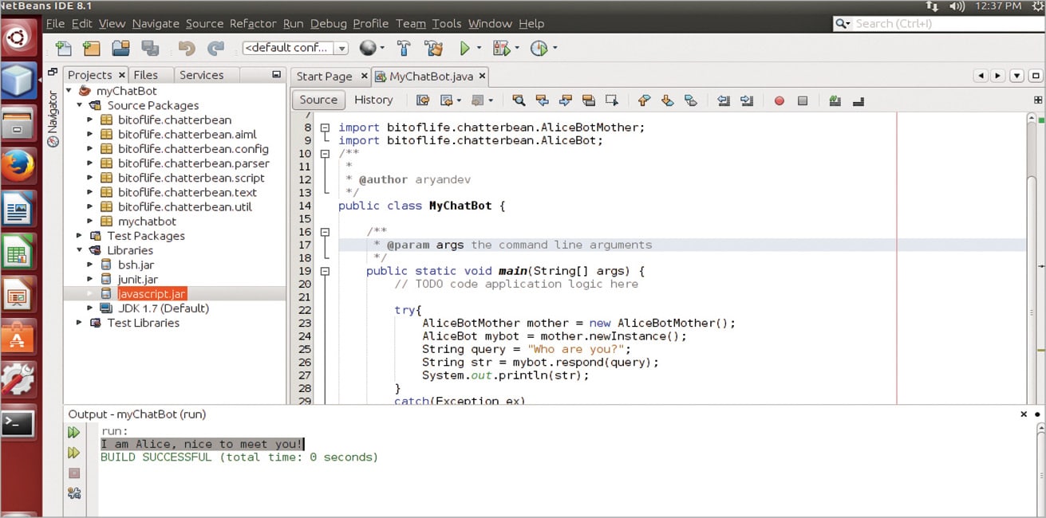The height and width of the screenshot is (518, 1046).
Task: Open the Firefox launcher in Ubuntu dock
Action: pyautogui.click(x=18, y=167)
